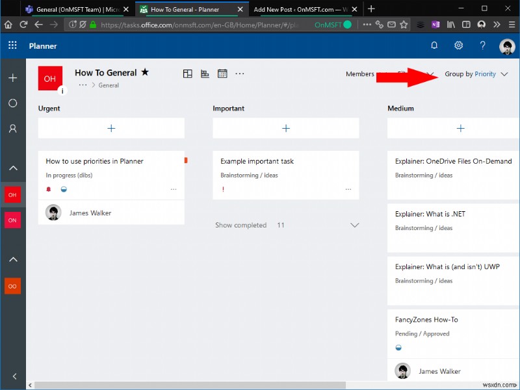Open the Schedule calendar view
This screenshot has height=390, width=520.
(x=222, y=73)
